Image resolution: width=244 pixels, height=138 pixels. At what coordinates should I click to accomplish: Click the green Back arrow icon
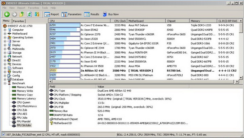pos(7,14)
